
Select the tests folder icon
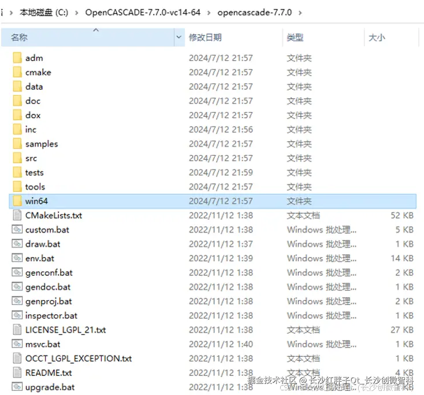[x=17, y=172]
